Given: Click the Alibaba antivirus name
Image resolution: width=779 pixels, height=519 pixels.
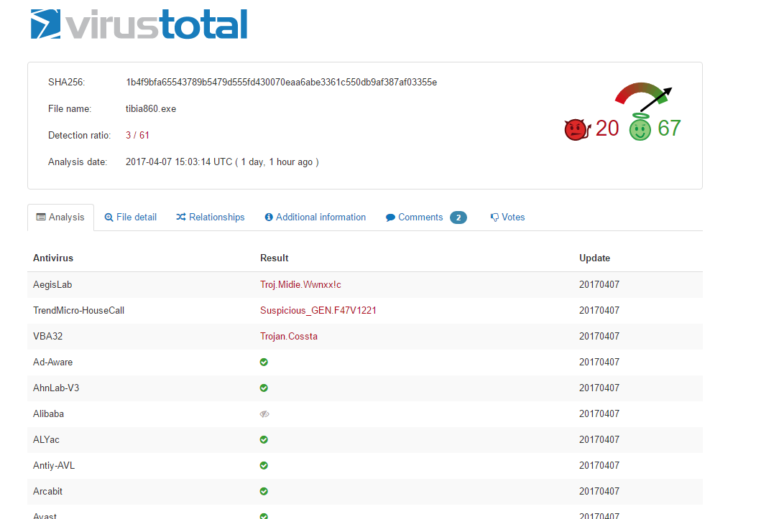Looking at the screenshot, I should point(48,413).
